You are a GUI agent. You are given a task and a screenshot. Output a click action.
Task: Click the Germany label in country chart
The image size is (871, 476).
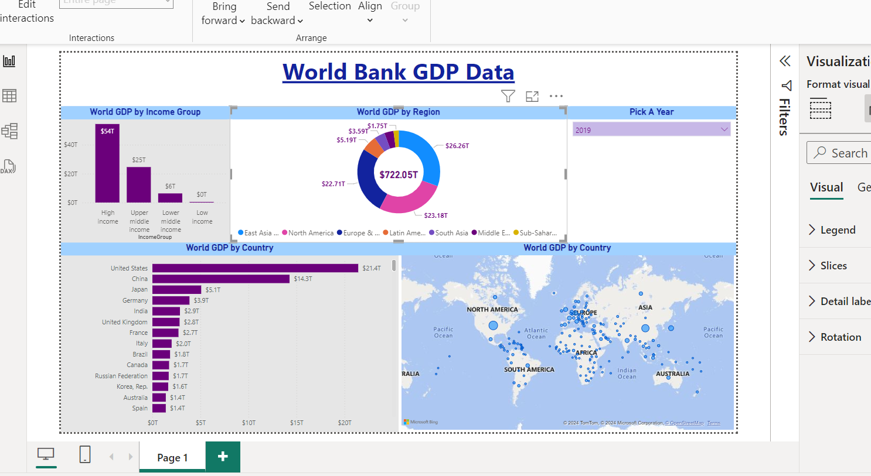coord(135,300)
